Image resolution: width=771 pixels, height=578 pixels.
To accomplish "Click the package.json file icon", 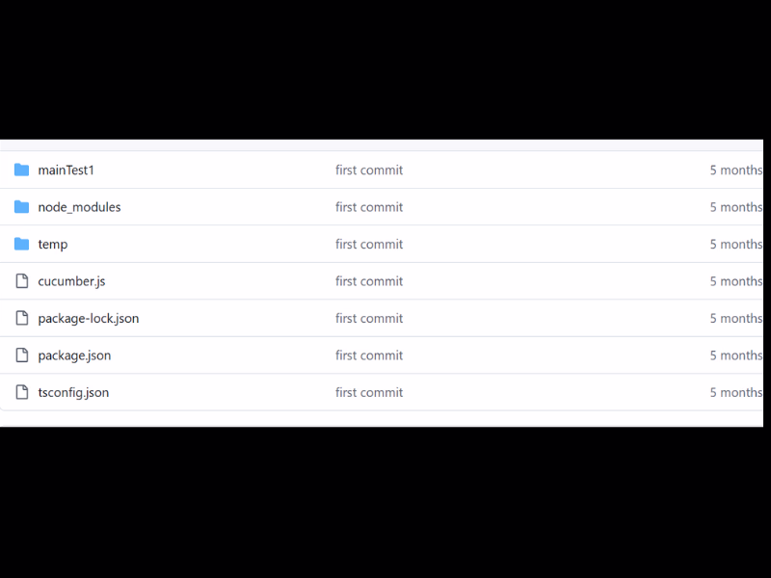I will pos(22,355).
